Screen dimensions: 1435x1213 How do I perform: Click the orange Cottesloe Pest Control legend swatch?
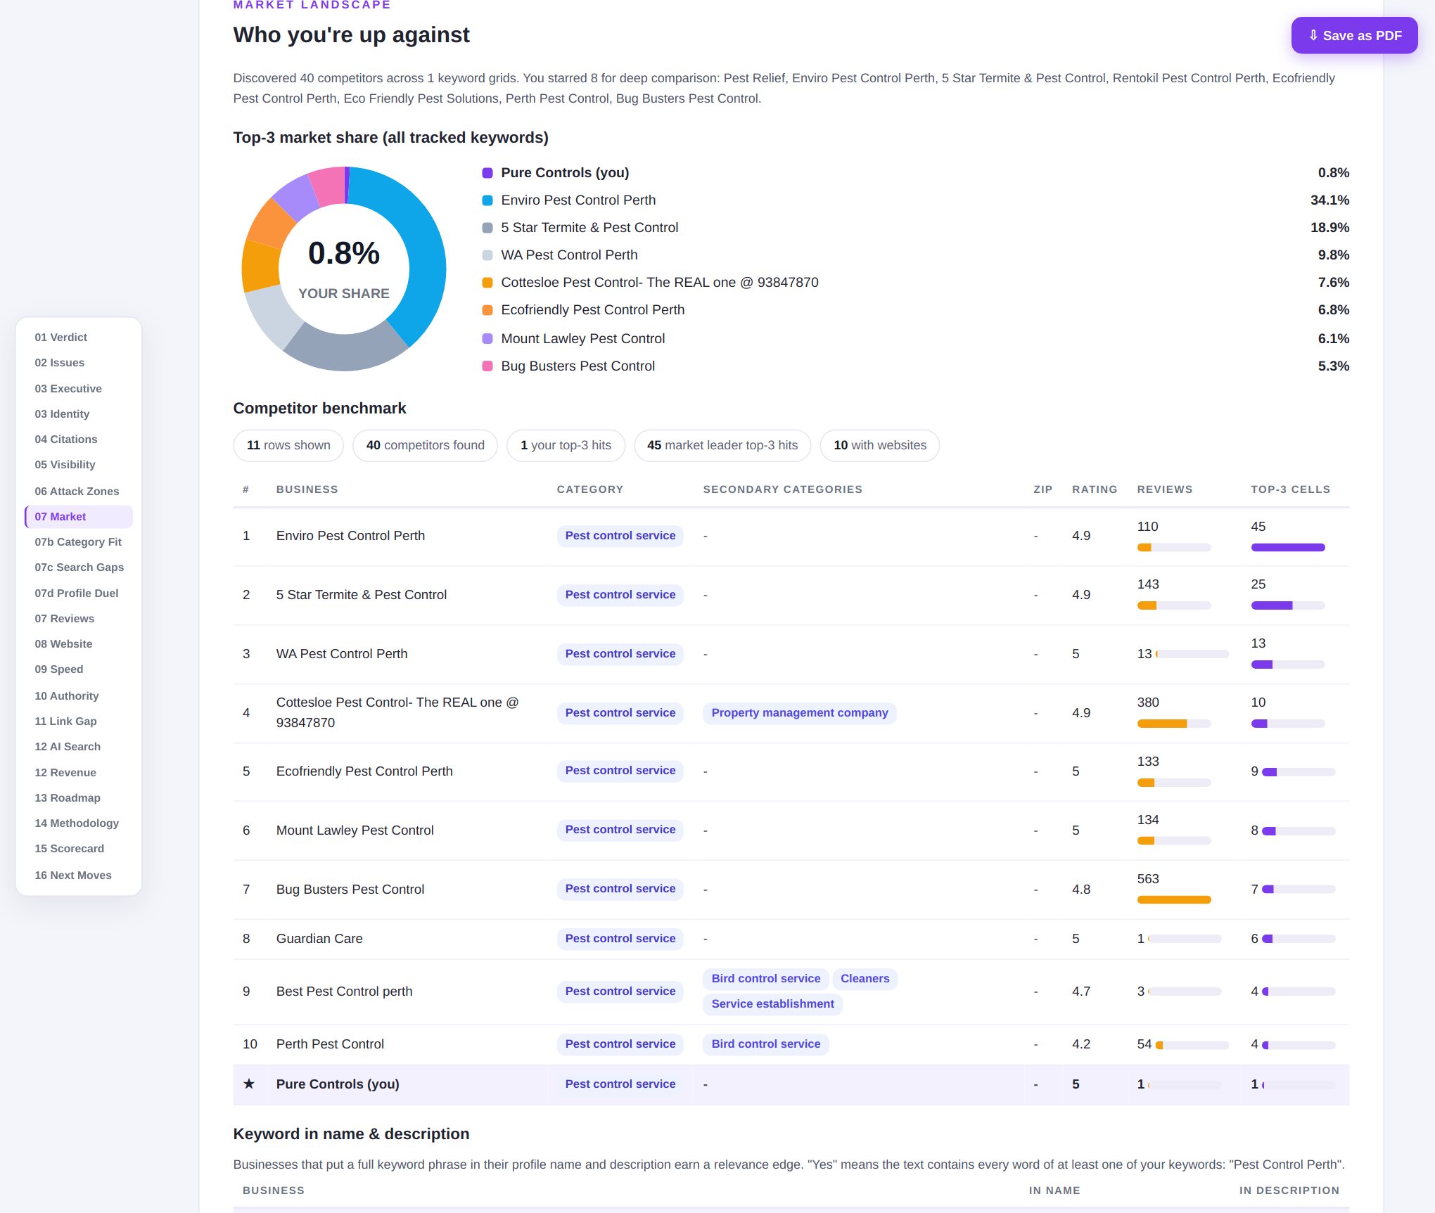point(487,283)
